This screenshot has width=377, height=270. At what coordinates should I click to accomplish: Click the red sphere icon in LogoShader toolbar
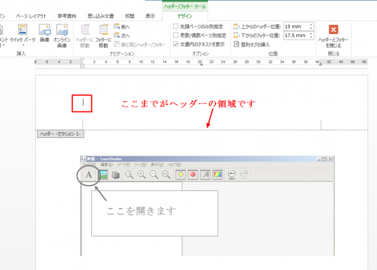[x=193, y=174]
